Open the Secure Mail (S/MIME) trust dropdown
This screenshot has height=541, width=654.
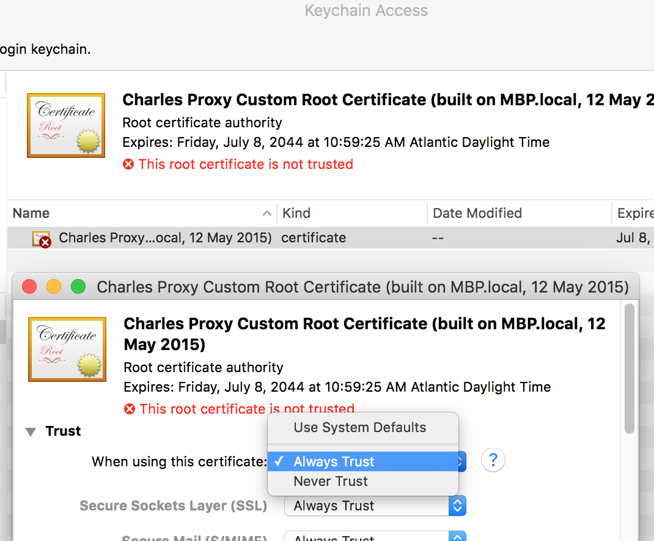click(375, 536)
